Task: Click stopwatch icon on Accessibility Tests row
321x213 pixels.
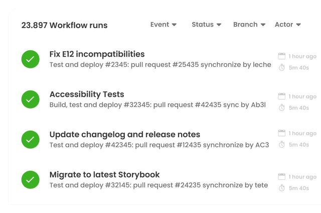Action: click(281, 108)
